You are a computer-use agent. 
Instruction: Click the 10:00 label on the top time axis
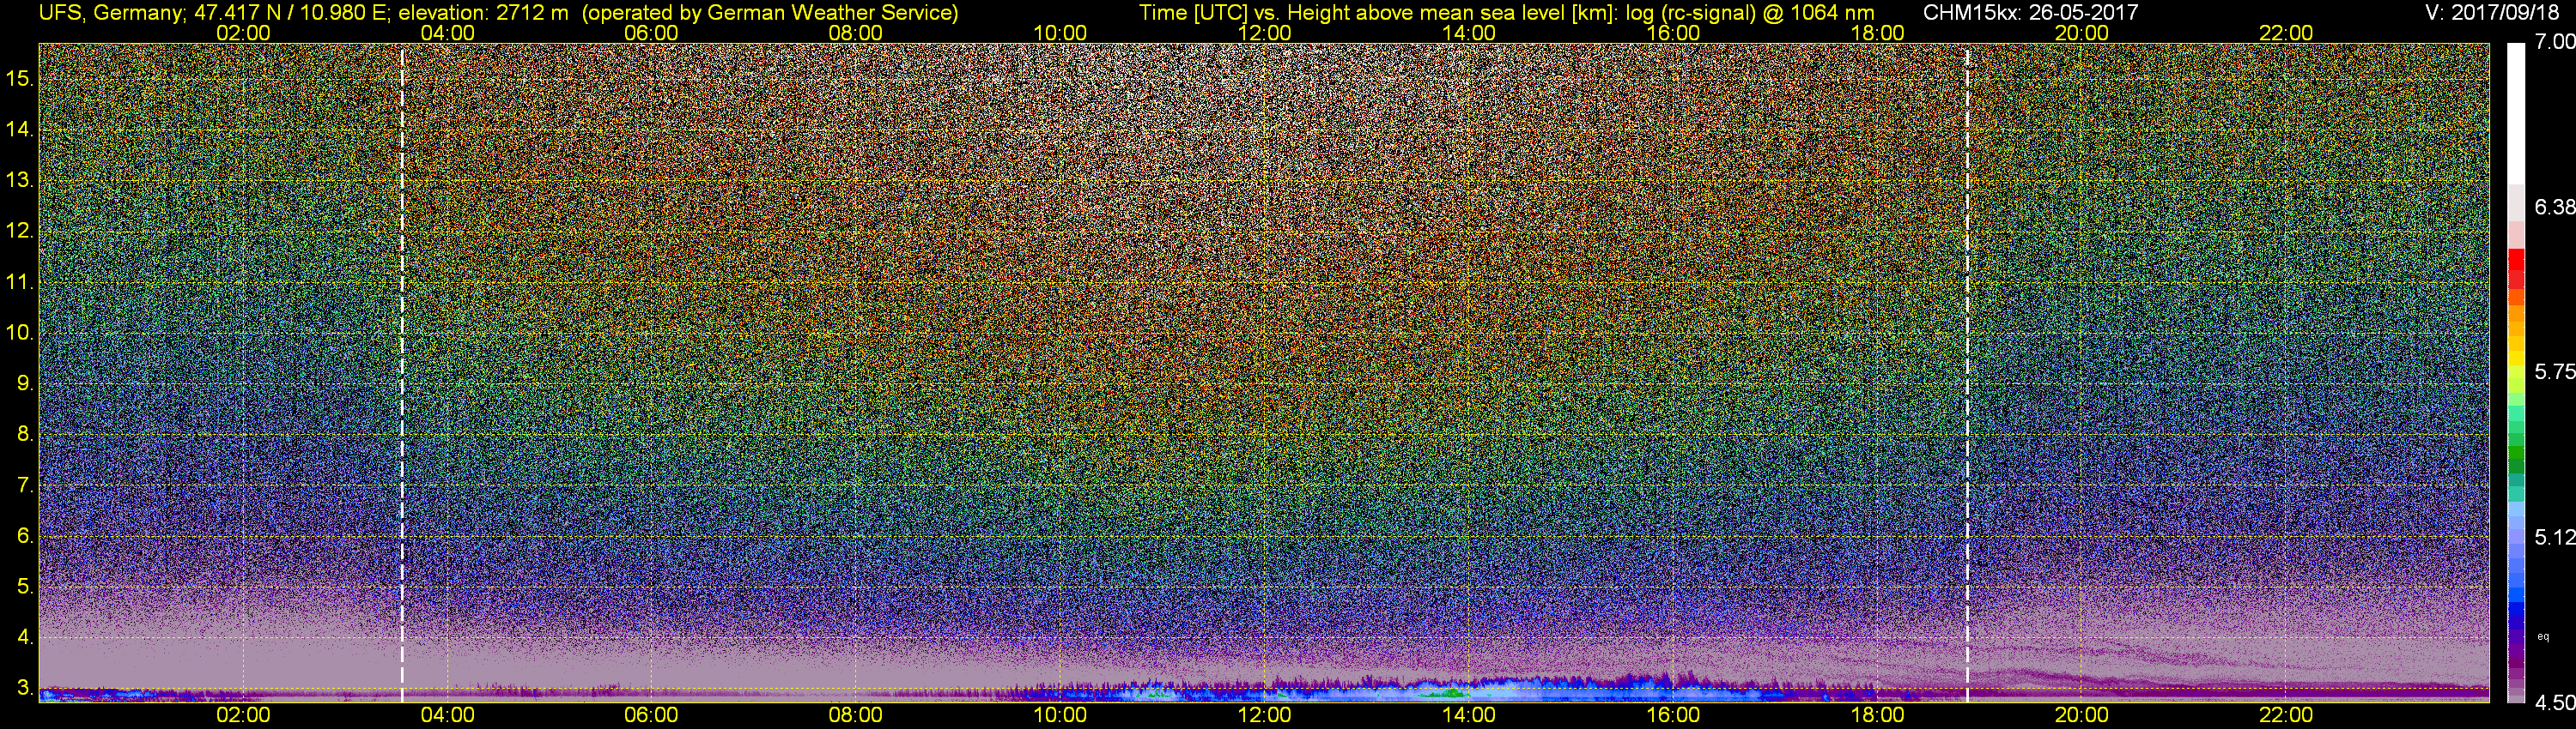(x=1060, y=33)
